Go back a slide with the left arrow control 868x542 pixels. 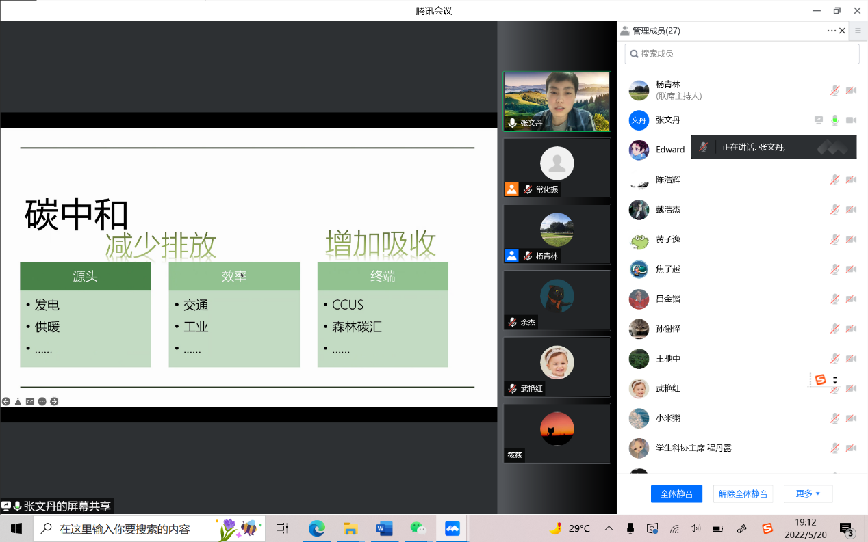pos(6,401)
